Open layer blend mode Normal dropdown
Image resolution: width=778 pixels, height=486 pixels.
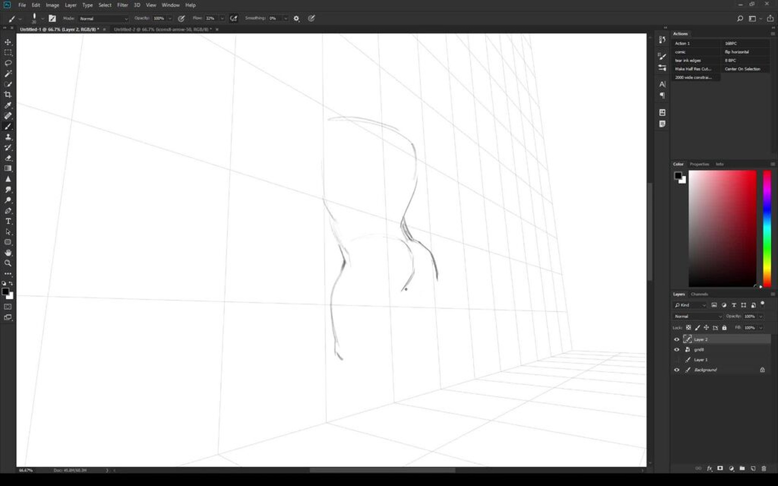click(698, 316)
